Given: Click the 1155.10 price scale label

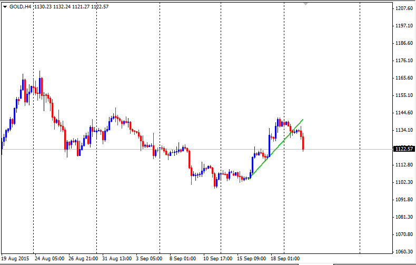Looking at the screenshot, I should point(404,95).
